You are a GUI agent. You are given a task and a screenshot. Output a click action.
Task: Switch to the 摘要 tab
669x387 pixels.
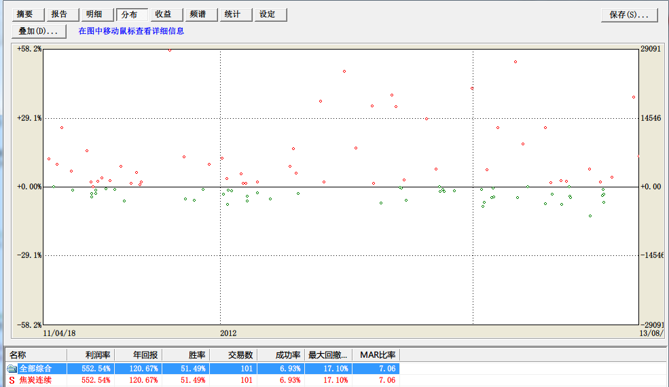click(x=28, y=14)
